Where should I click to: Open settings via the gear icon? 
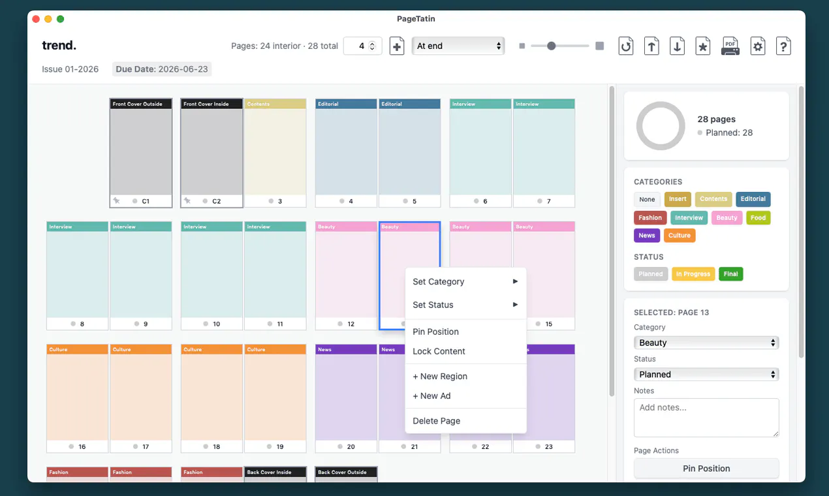(758, 46)
